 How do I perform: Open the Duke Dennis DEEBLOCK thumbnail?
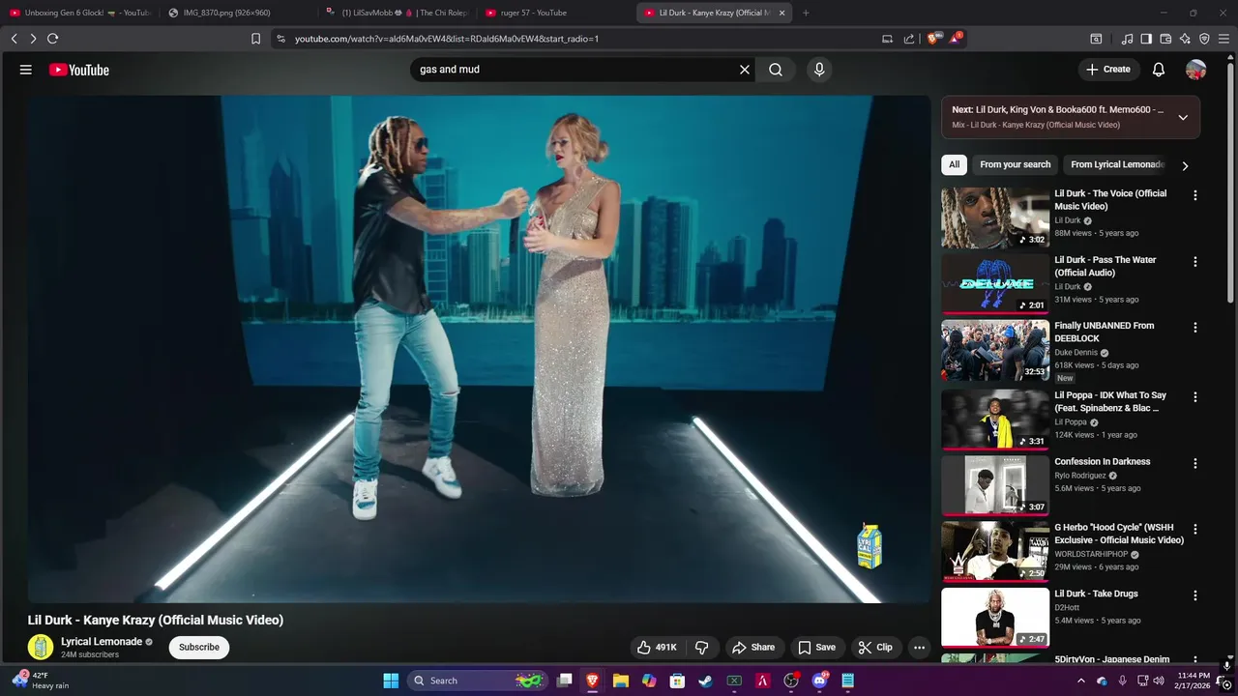pyautogui.click(x=995, y=350)
